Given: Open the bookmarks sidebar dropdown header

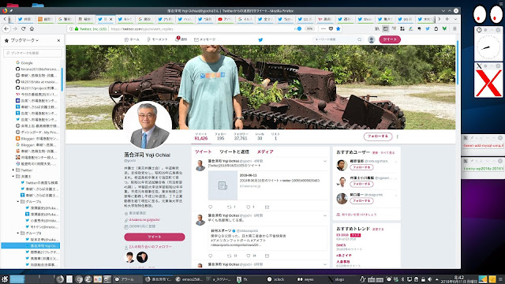Looking at the screenshot, I should pyautogui.click(x=22, y=40).
